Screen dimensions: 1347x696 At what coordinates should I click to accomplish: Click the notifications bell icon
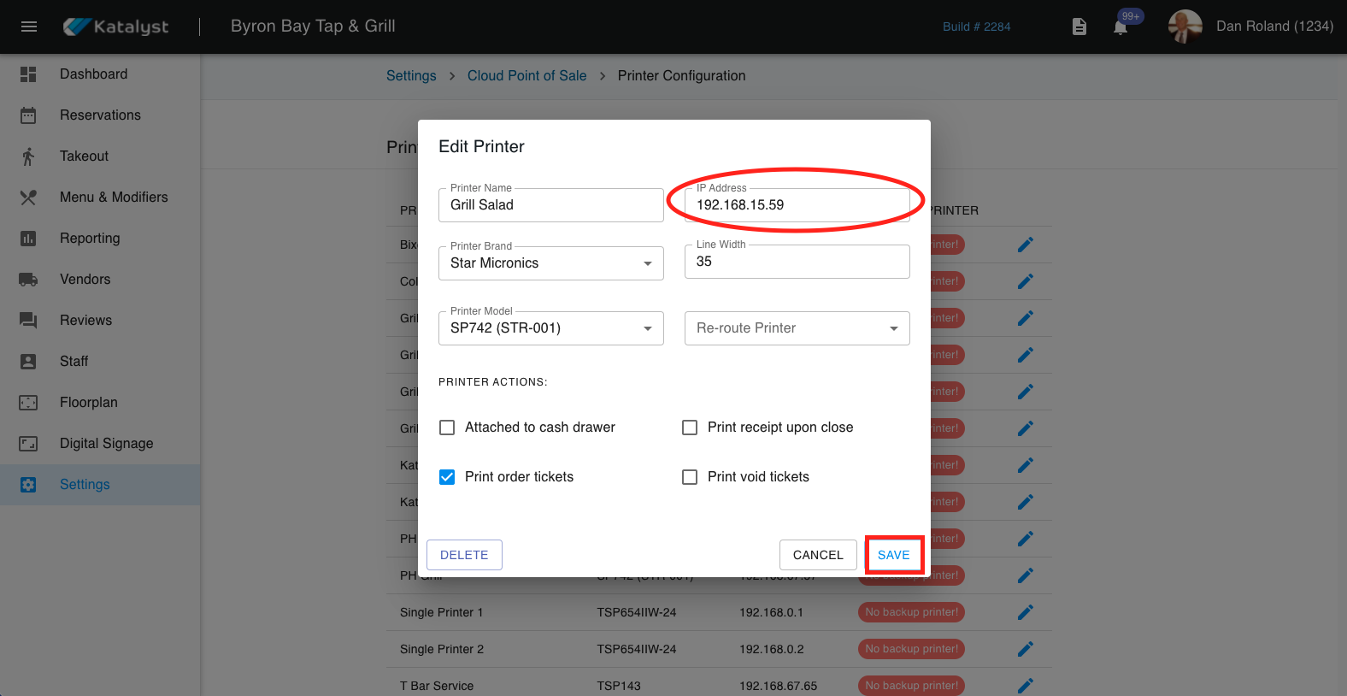coord(1121,27)
